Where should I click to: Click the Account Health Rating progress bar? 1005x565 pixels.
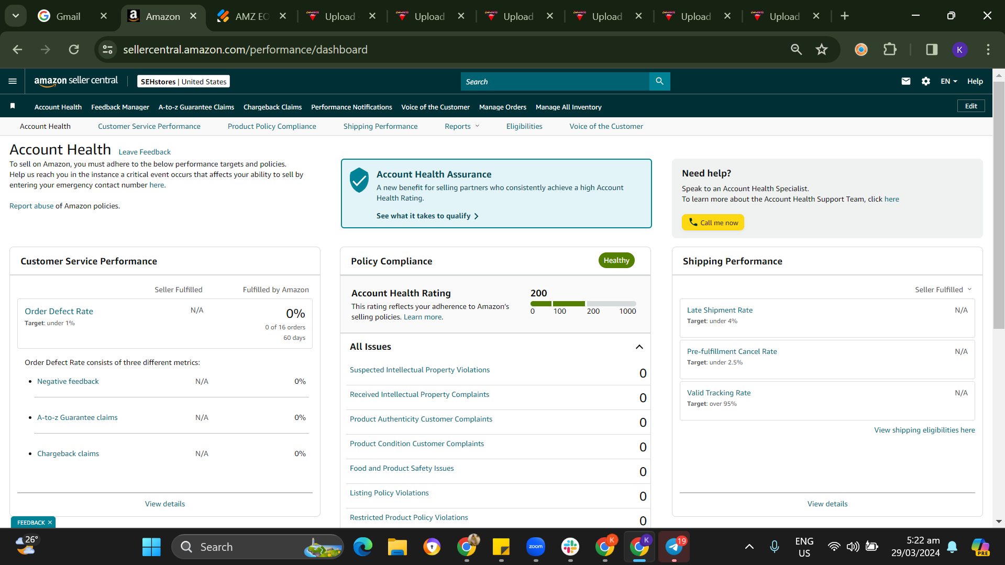coord(583,304)
